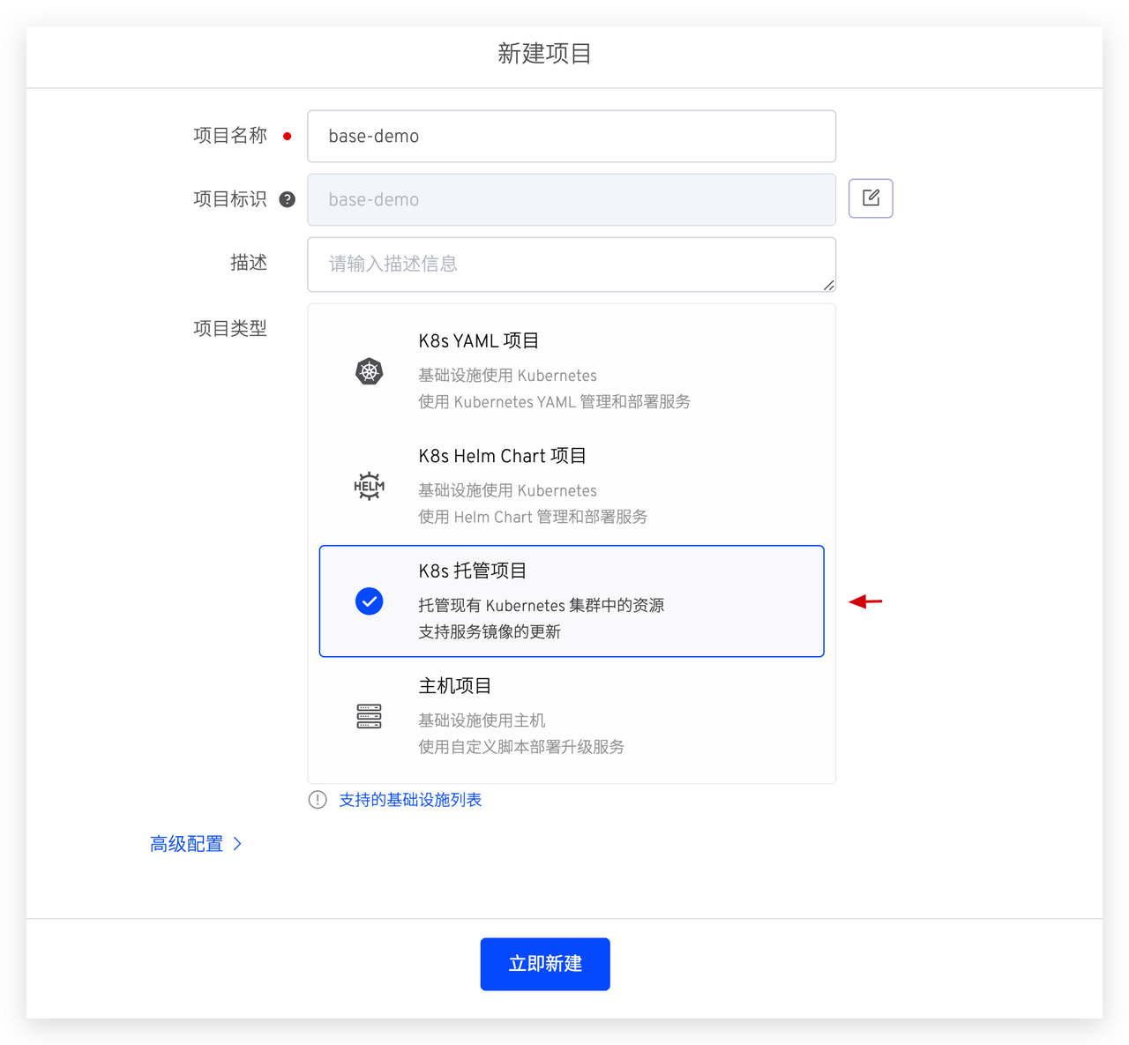Open identifier editing via the pencil icon

click(x=871, y=198)
